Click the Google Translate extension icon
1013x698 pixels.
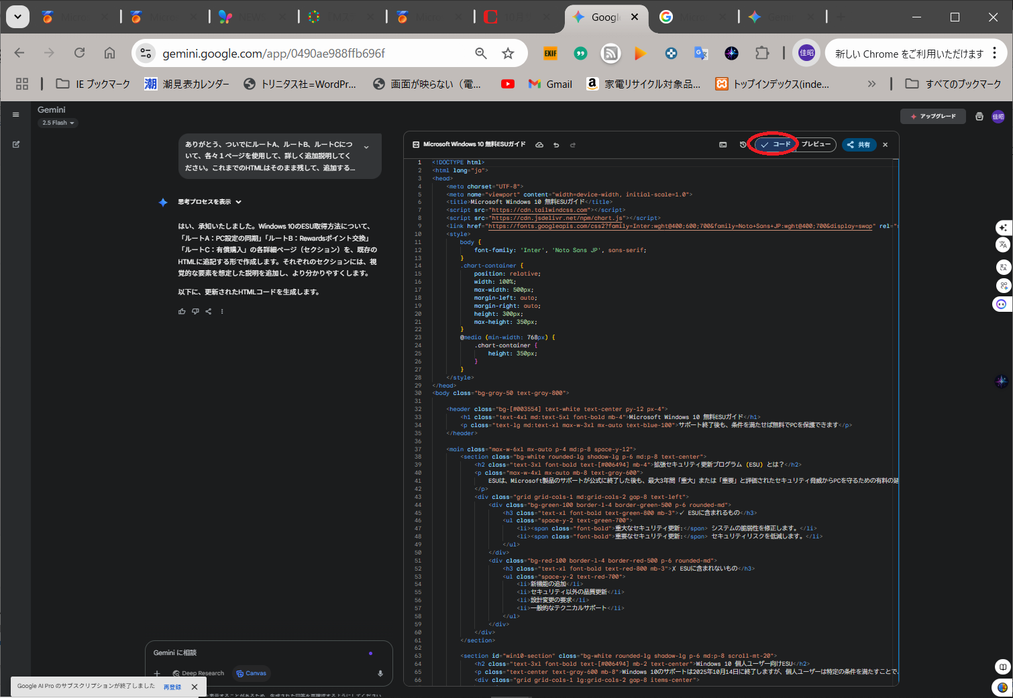coord(701,53)
